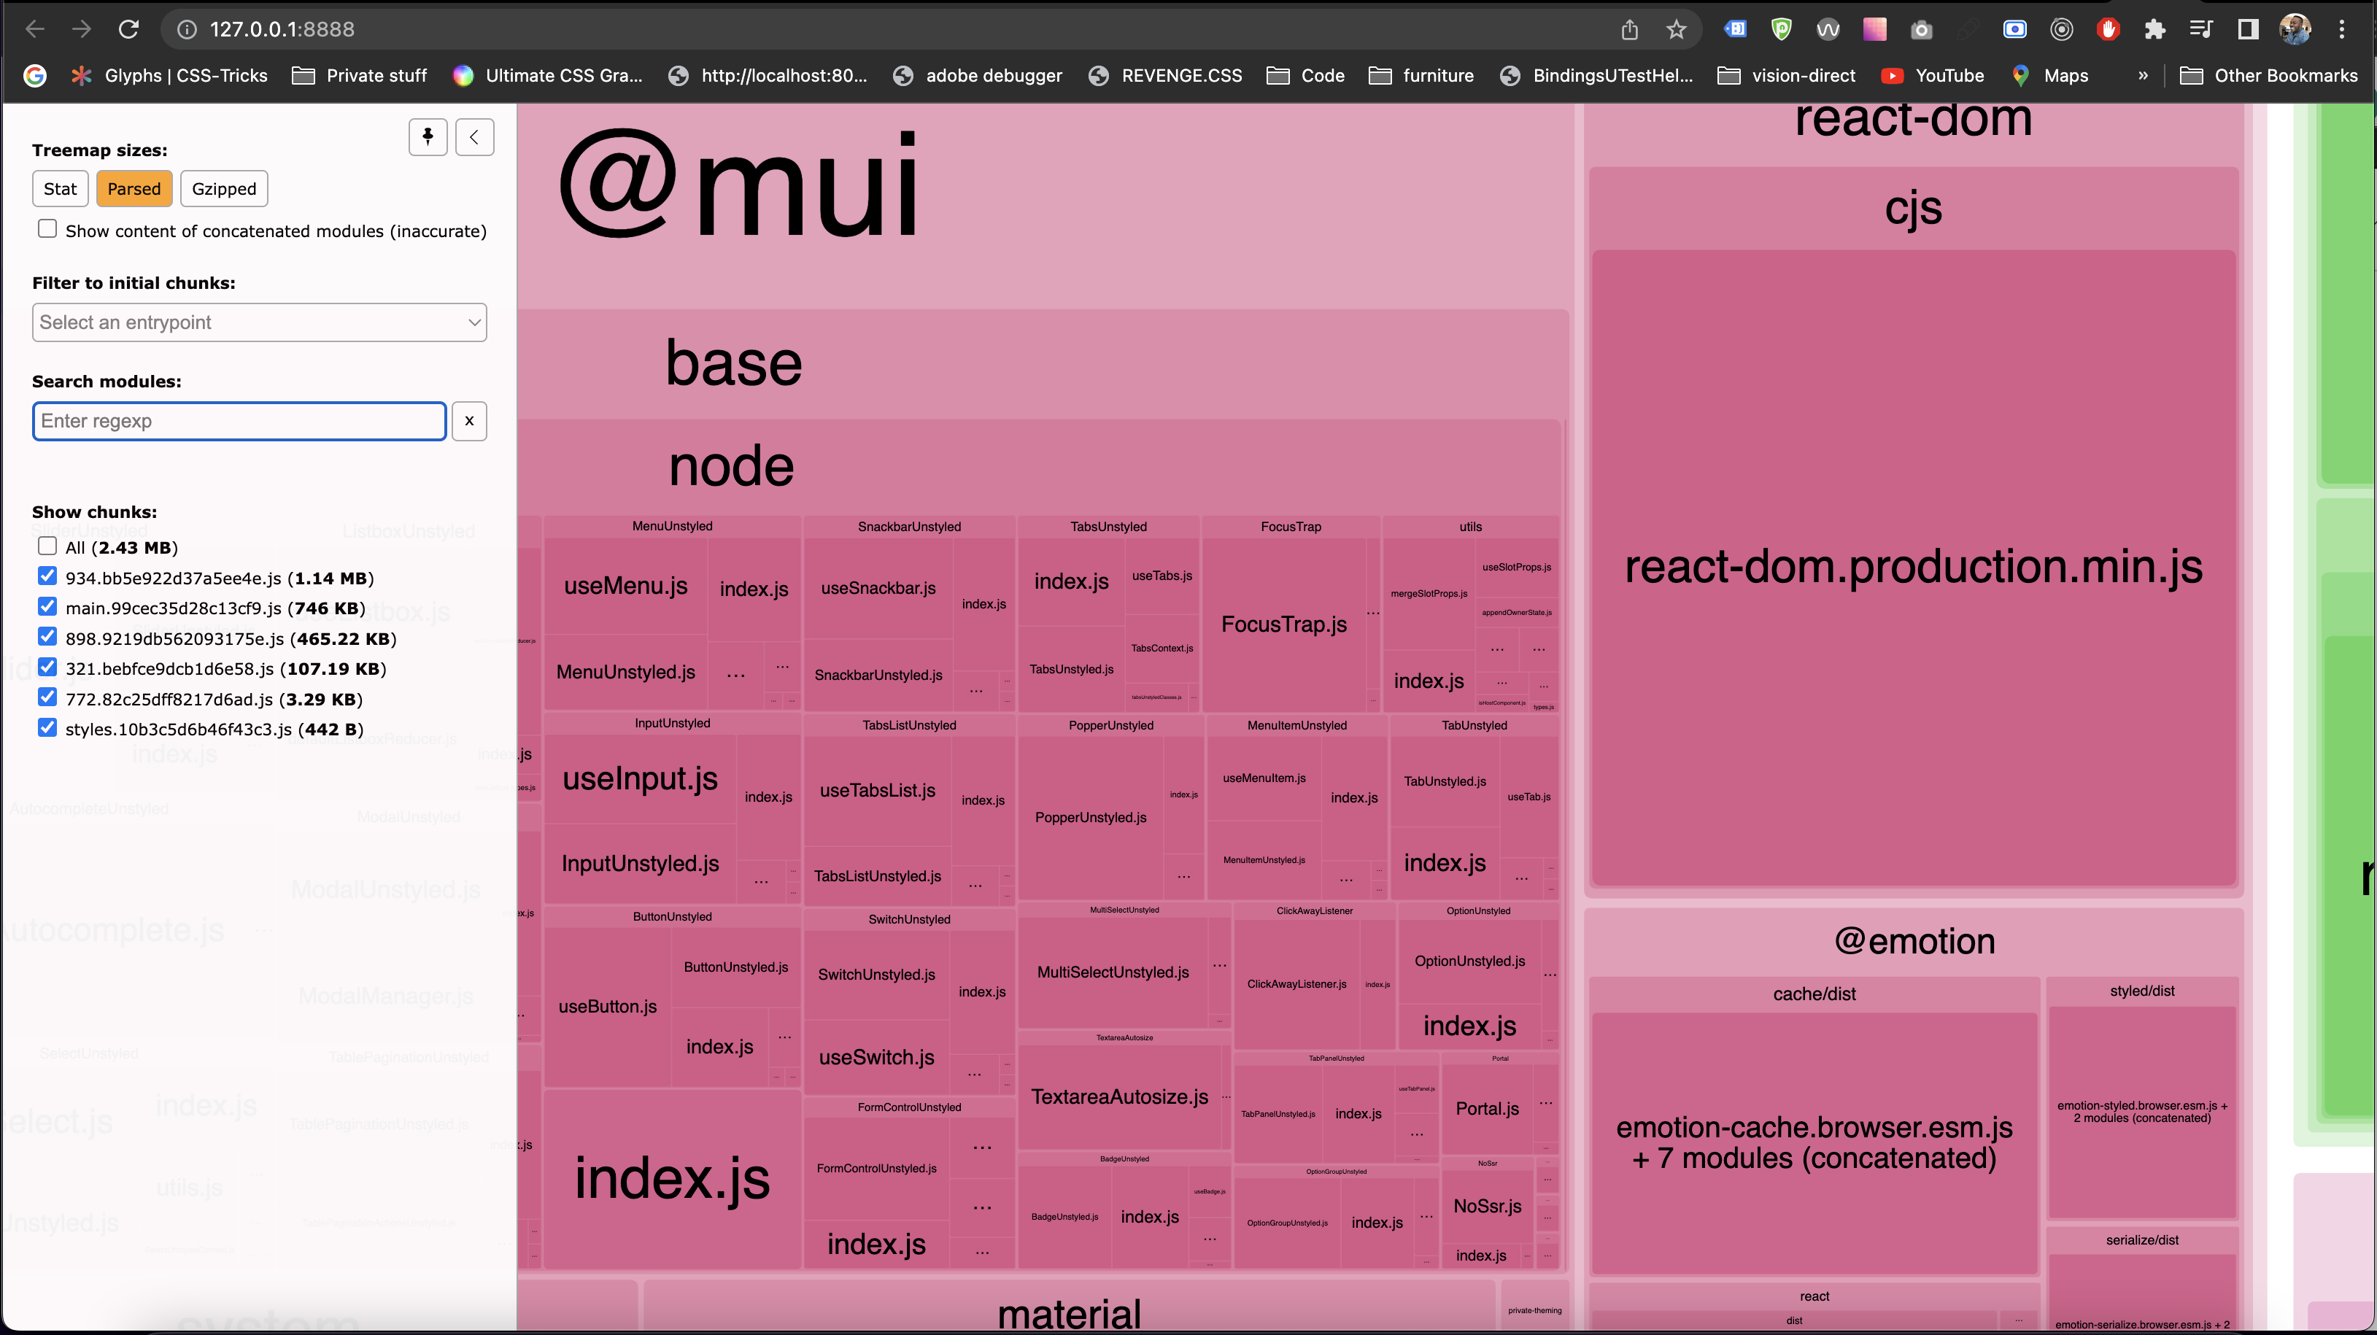Clear the search with the x button
This screenshot has width=2377, height=1335.
coord(468,421)
